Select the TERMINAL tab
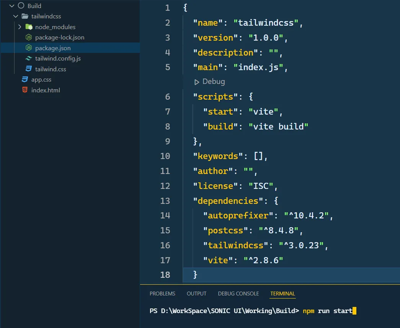This screenshot has height=328, width=400. point(282,294)
